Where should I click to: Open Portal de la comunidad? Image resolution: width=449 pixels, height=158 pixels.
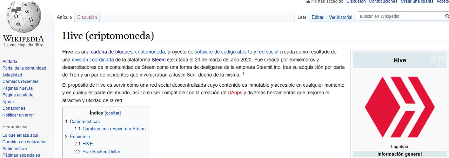(24, 68)
